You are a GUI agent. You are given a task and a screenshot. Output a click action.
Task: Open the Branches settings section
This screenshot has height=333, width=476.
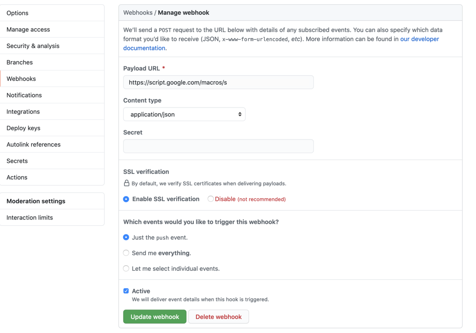[x=19, y=62]
